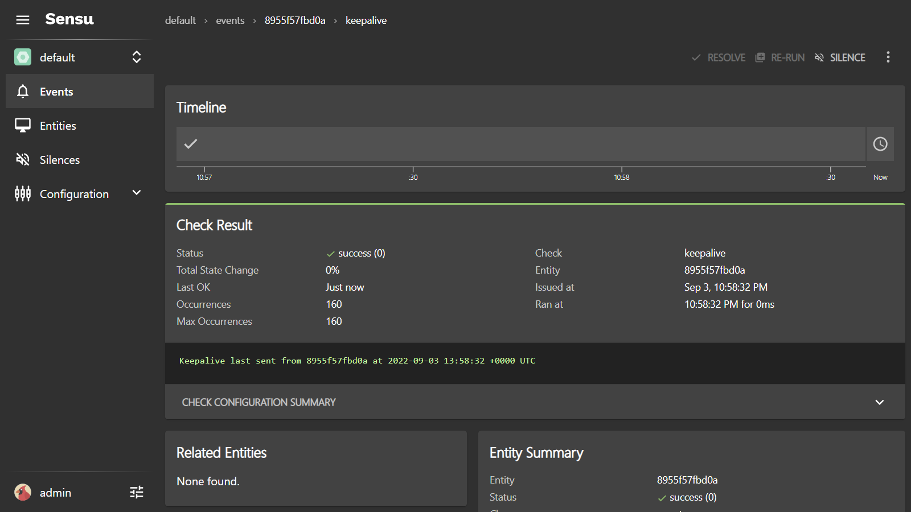Open the three-dot more options menu
This screenshot has height=512, width=911.
tap(888, 57)
